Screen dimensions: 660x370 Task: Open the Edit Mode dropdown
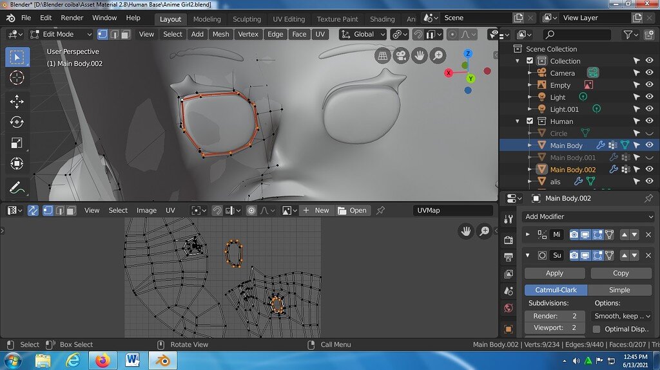coord(61,34)
